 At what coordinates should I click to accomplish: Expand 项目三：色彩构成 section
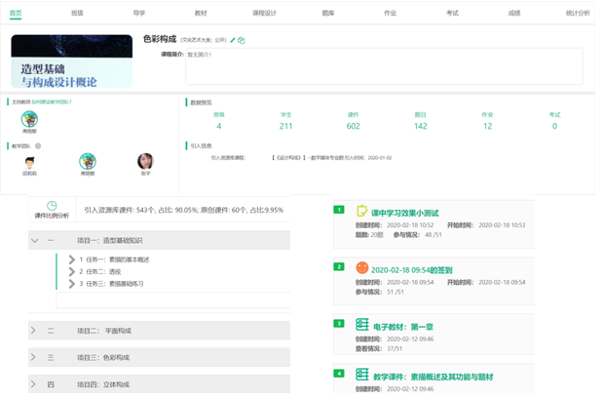click(34, 358)
